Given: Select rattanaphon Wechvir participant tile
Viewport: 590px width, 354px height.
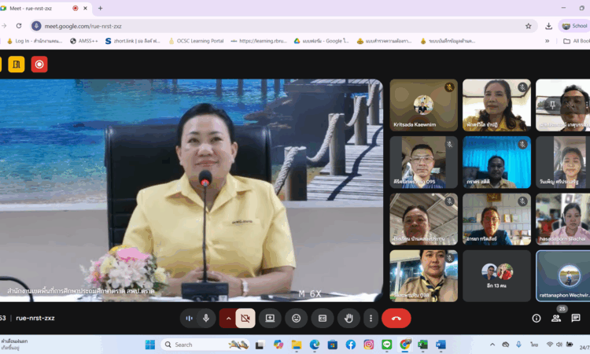Looking at the screenshot, I should [x=563, y=276].
